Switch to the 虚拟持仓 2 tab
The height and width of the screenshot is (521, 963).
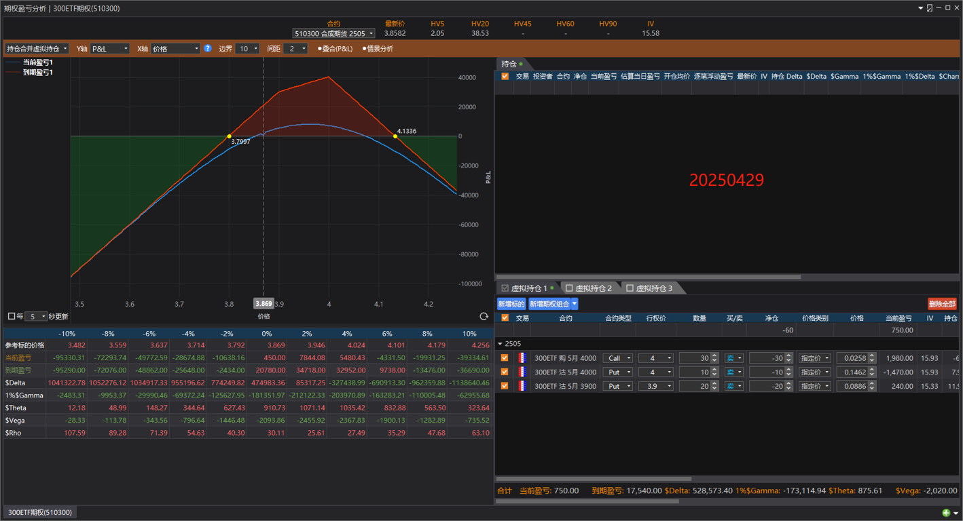[x=594, y=288]
